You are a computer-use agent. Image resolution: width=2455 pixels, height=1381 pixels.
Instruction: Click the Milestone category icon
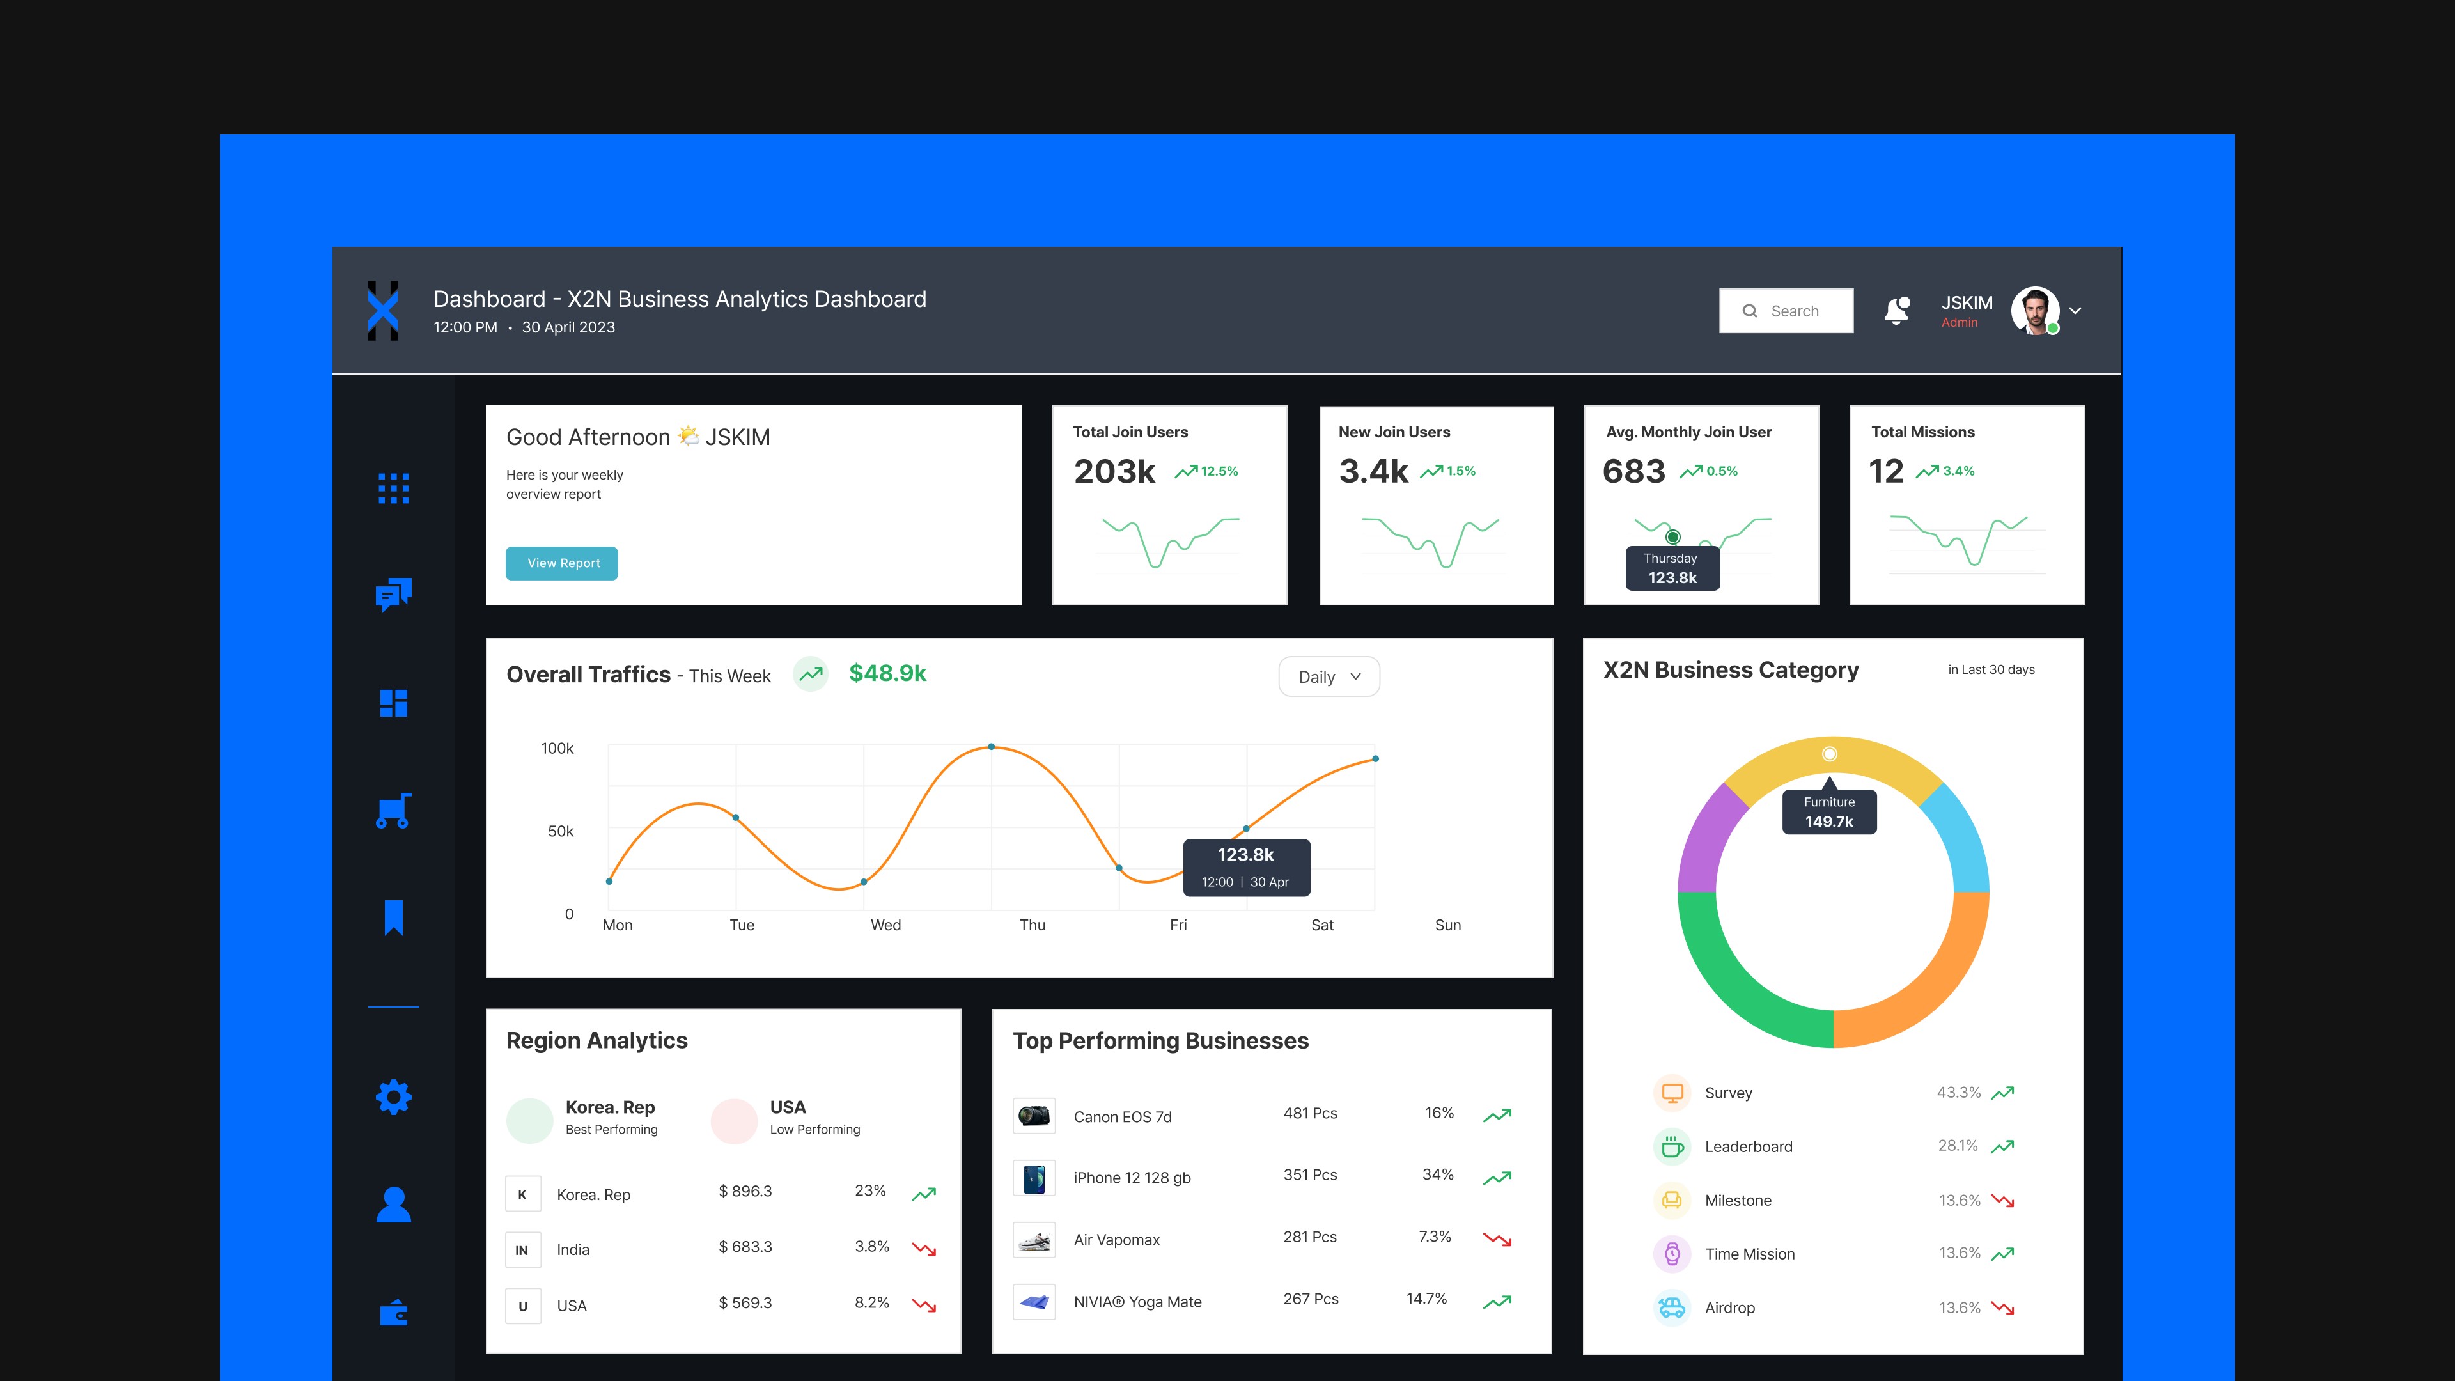(x=1672, y=1200)
